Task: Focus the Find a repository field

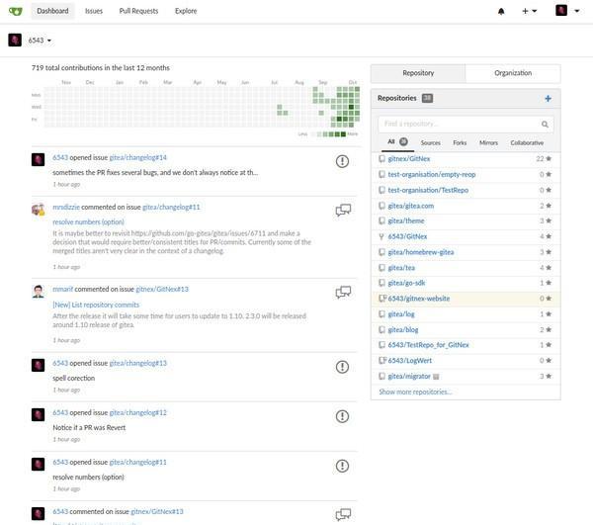Action: point(466,124)
